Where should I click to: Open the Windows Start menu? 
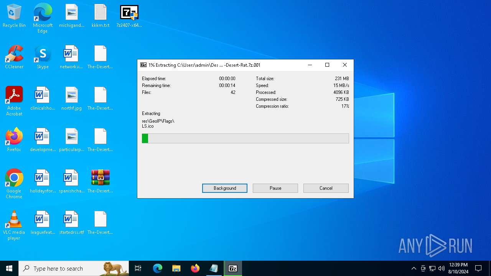click(9, 268)
